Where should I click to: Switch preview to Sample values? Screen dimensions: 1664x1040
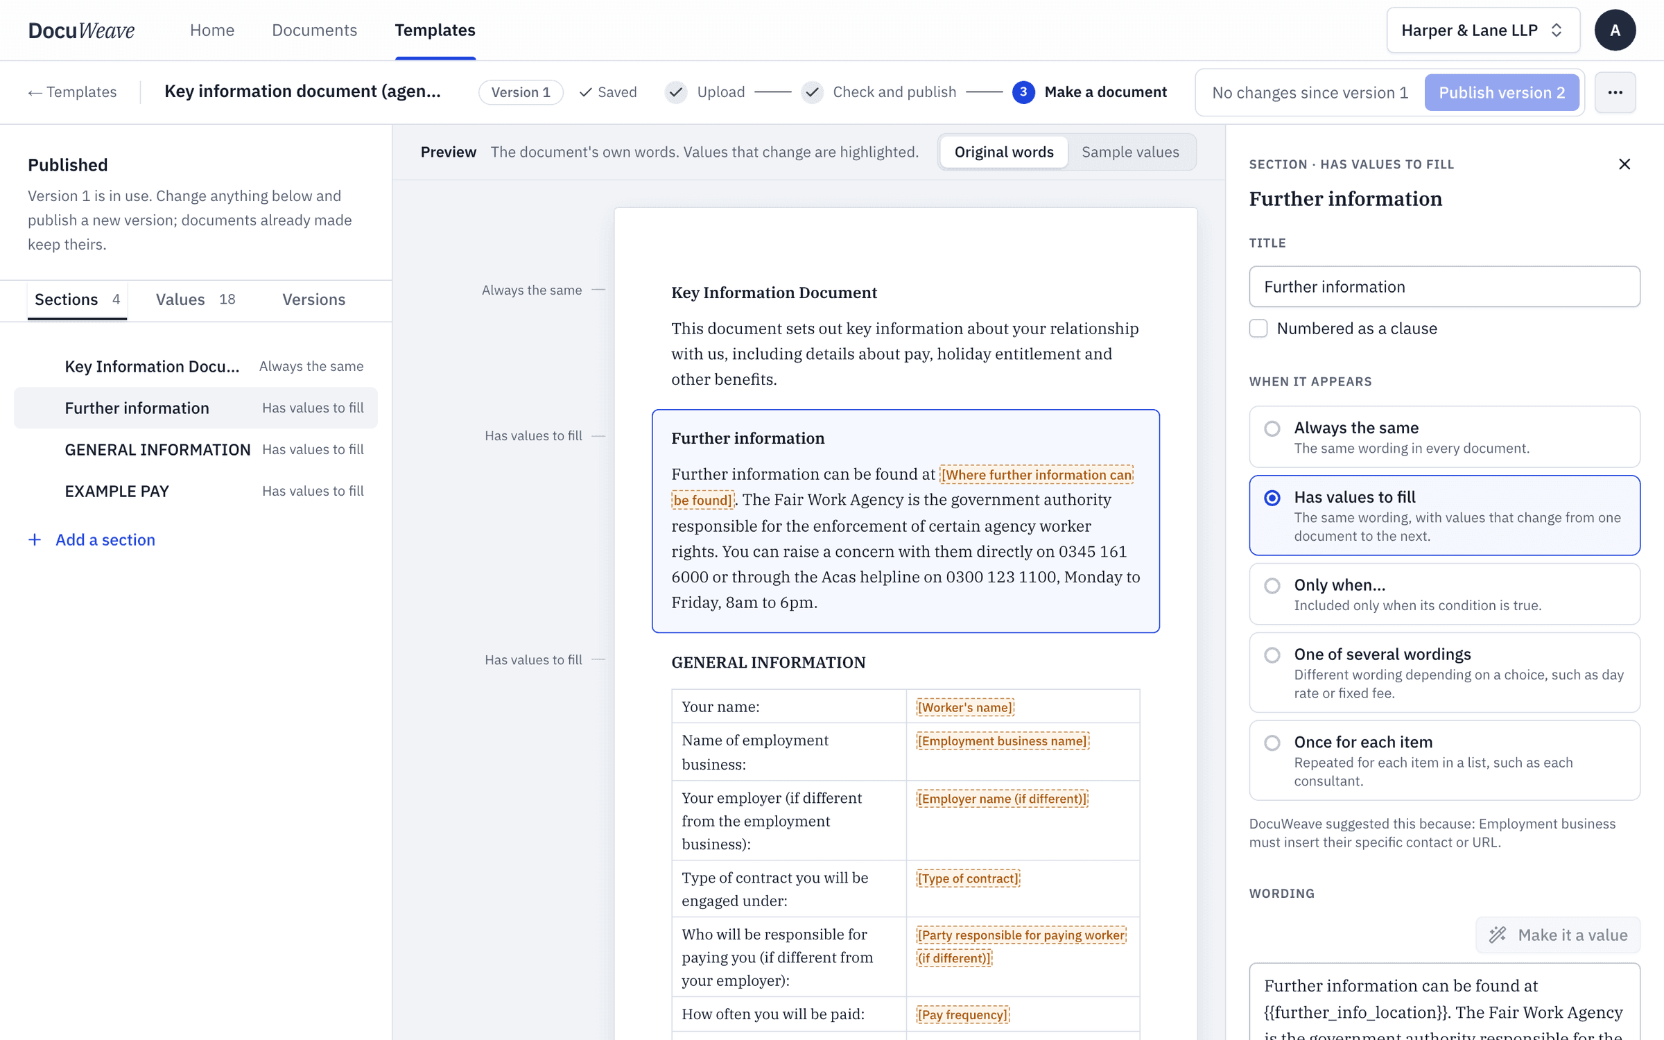coord(1130,152)
